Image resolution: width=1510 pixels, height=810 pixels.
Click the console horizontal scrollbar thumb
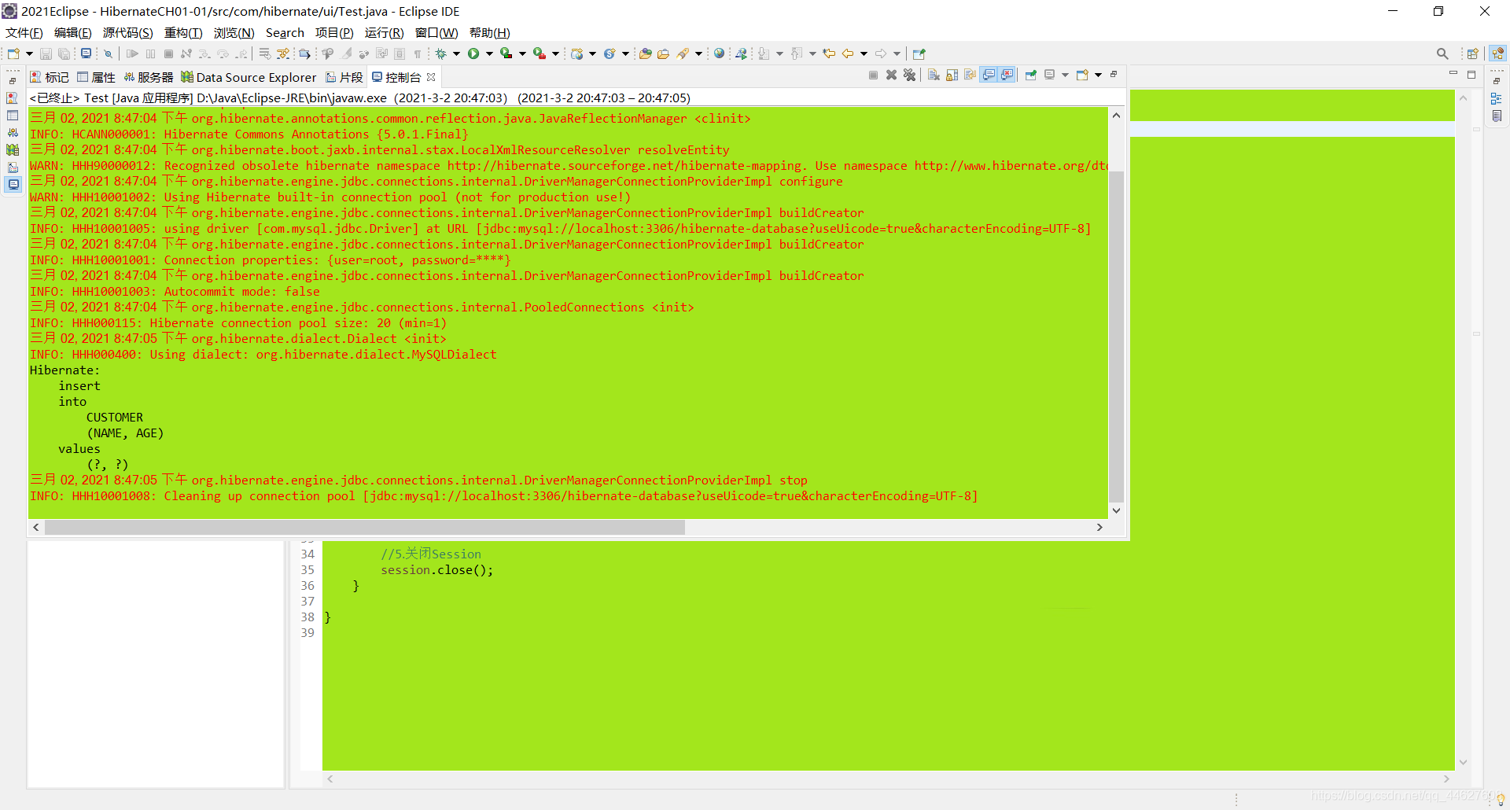[x=364, y=527]
